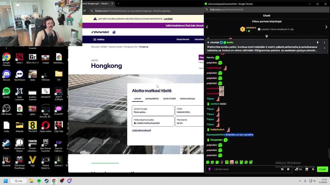Expand the pinned BotRix message
Image resolution: width=330 pixels, height=185 pixels.
324,48
